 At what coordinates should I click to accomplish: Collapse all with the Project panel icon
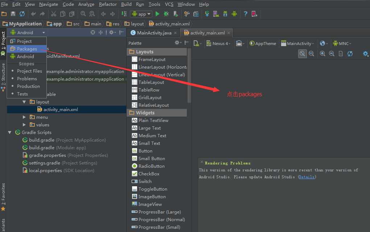pos(100,32)
